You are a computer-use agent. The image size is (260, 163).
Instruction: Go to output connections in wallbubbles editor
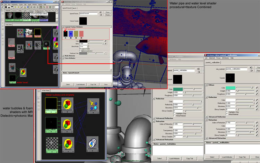pos(252,71)
